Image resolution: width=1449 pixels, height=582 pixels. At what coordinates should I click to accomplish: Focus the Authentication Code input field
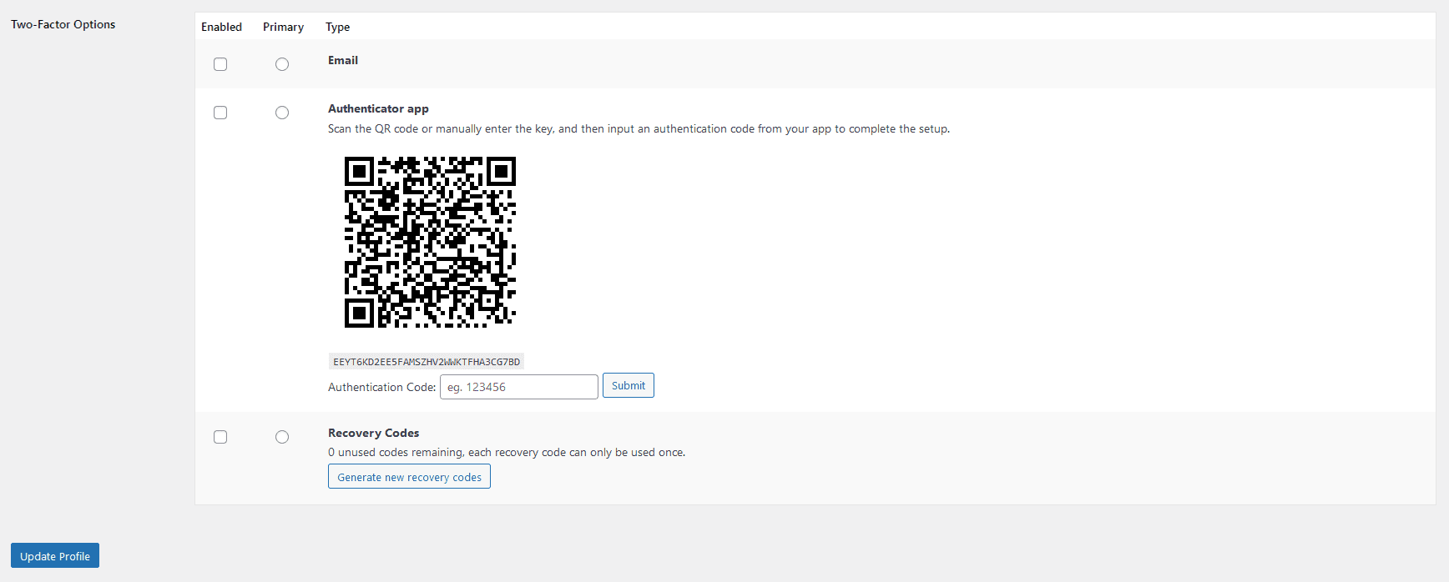pyautogui.click(x=518, y=387)
